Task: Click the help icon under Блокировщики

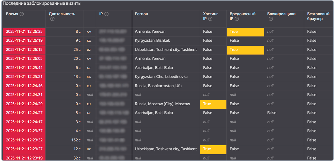Action: tap(271, 19)
